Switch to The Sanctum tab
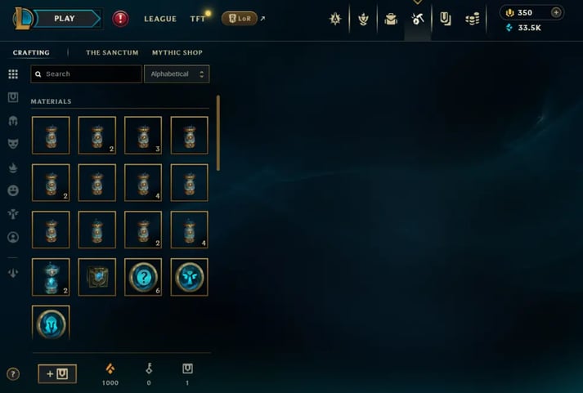Image resolution: width=583 pixels, height=393 pixels. (x=112, y=53)
